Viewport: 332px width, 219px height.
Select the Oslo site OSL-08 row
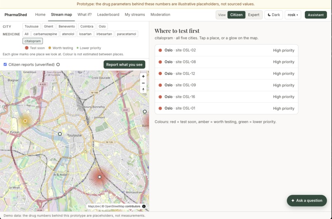click(x=226, y=62)
